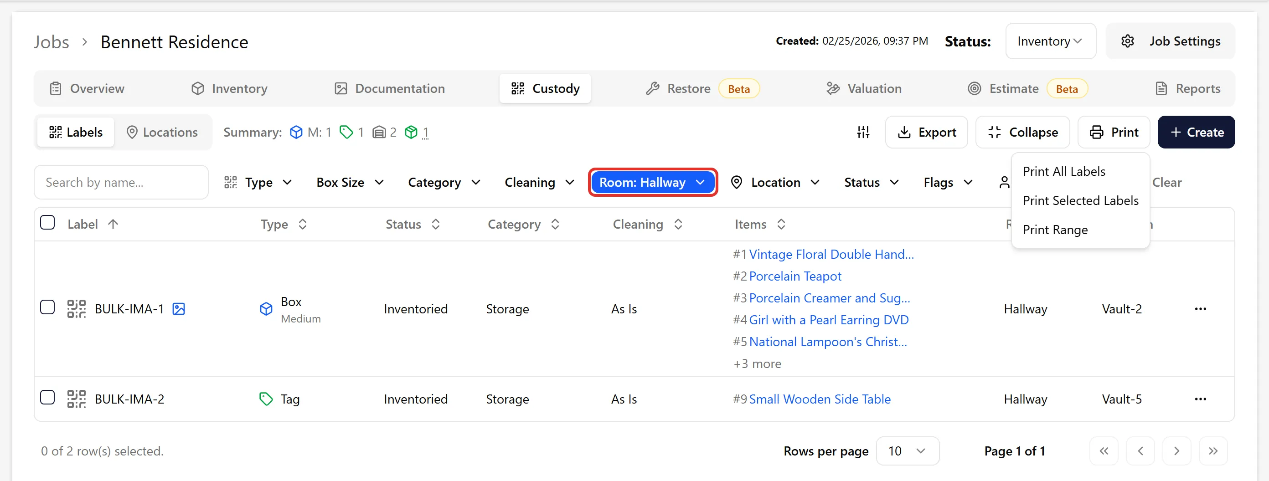Open the Valuation tab

tap(864, 89)
